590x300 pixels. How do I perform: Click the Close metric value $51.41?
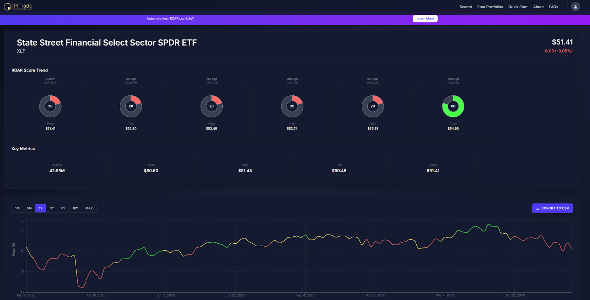click(433, 171)
